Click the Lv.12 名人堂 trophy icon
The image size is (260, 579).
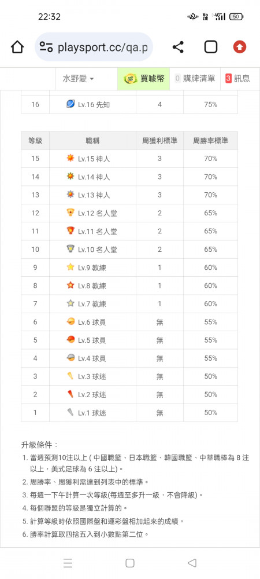(x=70, y=212)
